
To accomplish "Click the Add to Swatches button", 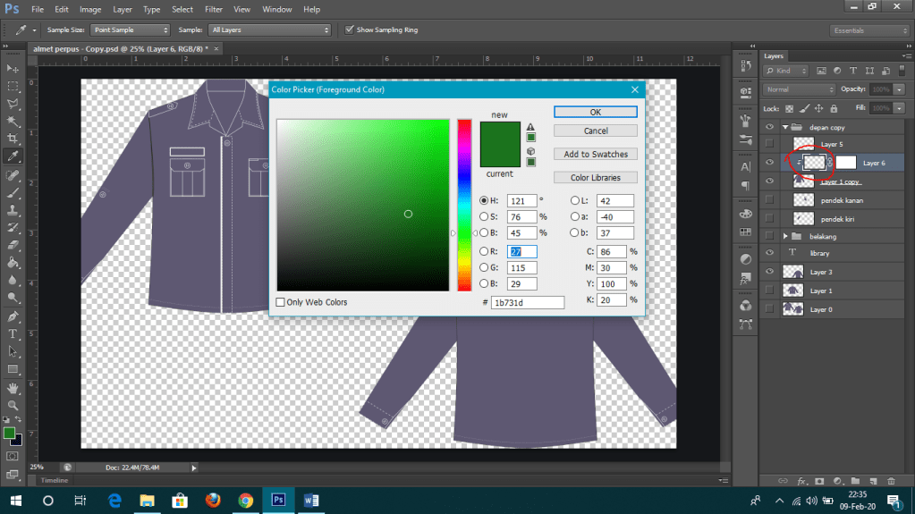I will pyautogui.click(x=595, y=154).
